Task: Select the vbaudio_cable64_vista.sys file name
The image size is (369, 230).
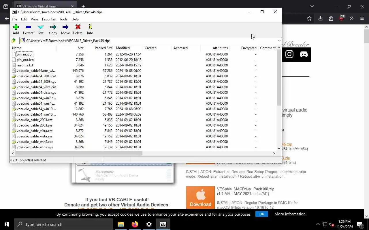Action: click(x=36, y=92)
